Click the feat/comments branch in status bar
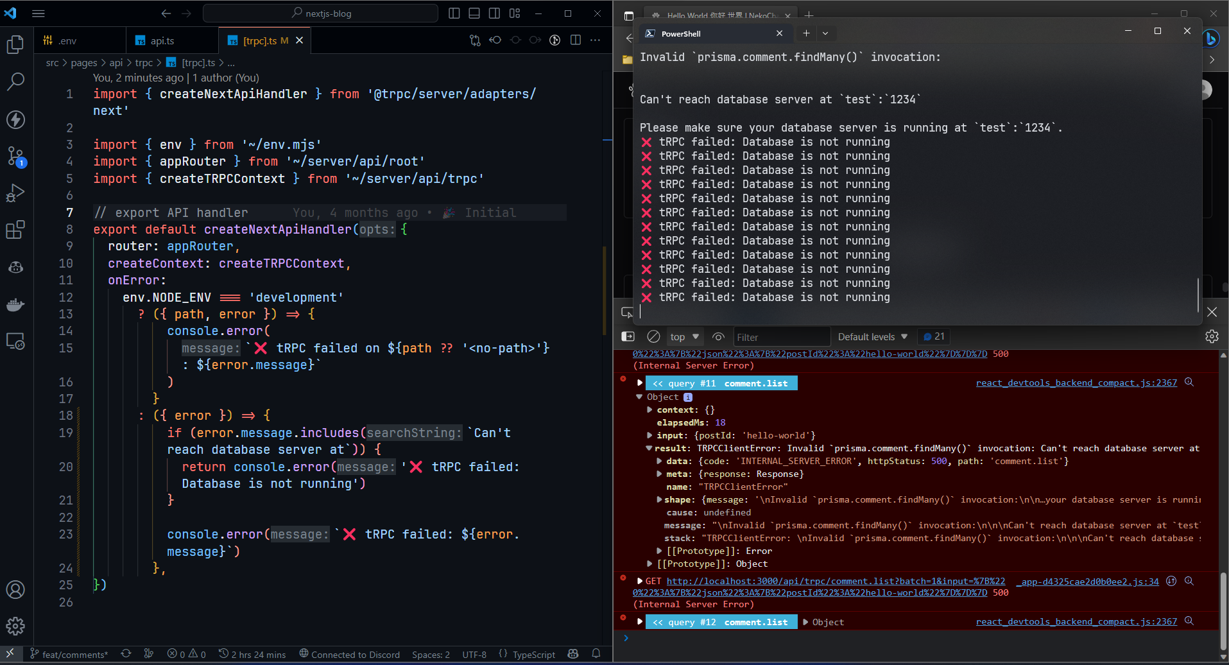 [x=74, y=655]
